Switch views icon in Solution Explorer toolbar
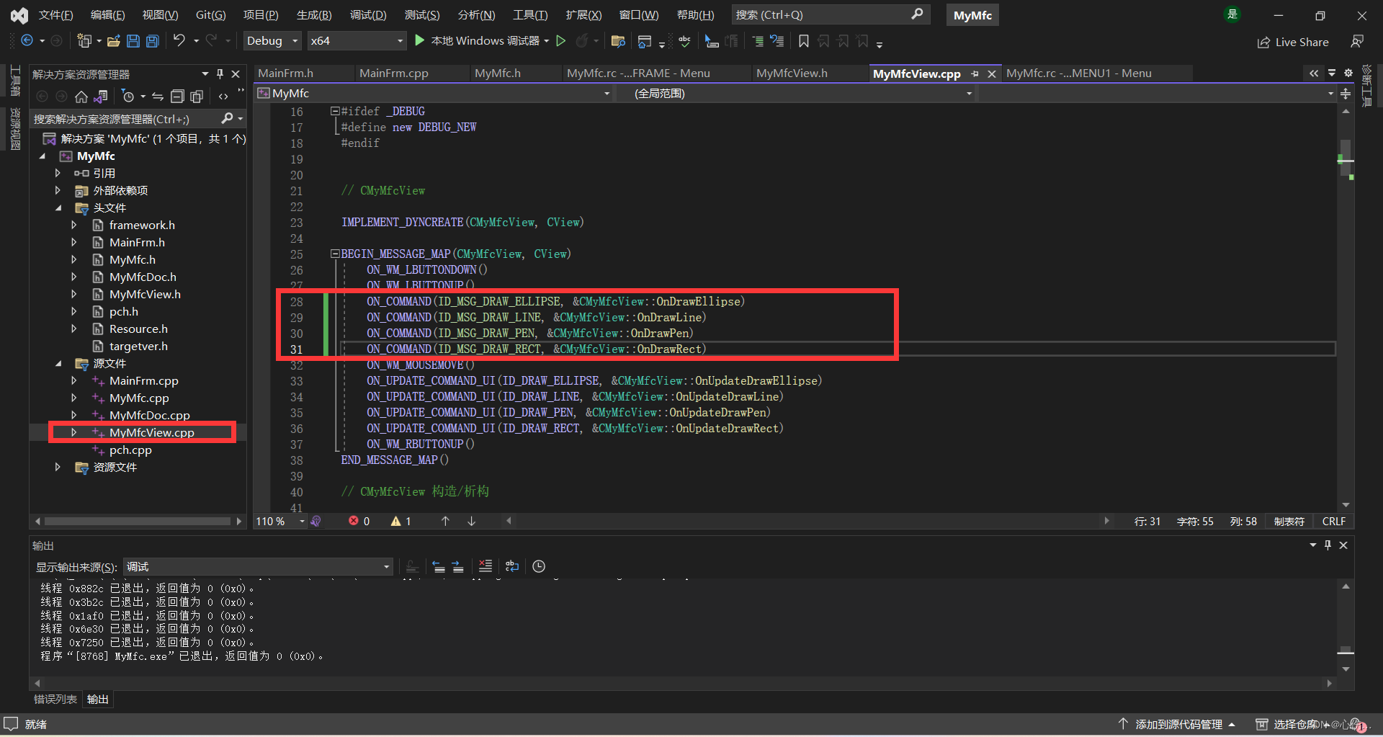1383x737 pixels. (101, 97)
